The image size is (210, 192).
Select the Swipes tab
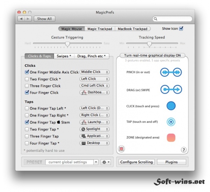point(64,56)
